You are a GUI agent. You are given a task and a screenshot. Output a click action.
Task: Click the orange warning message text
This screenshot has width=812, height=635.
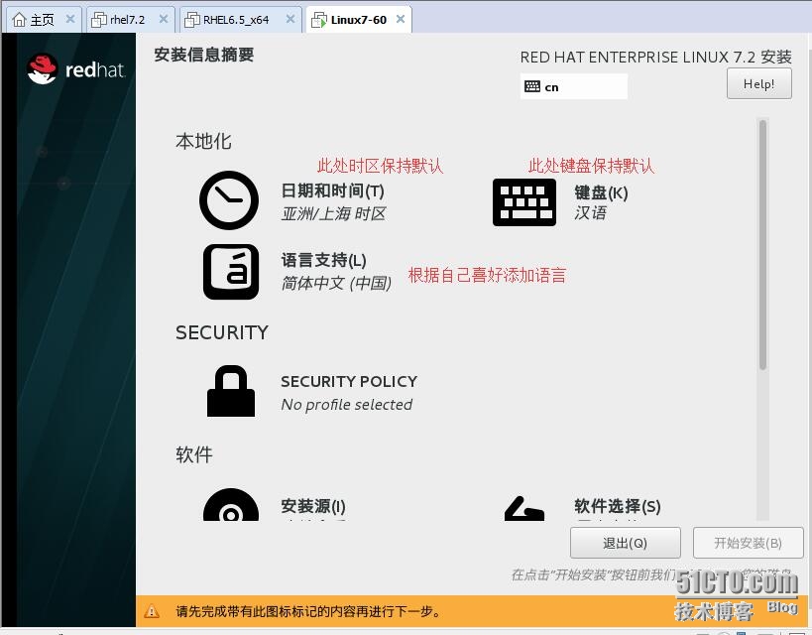[308, 611]
